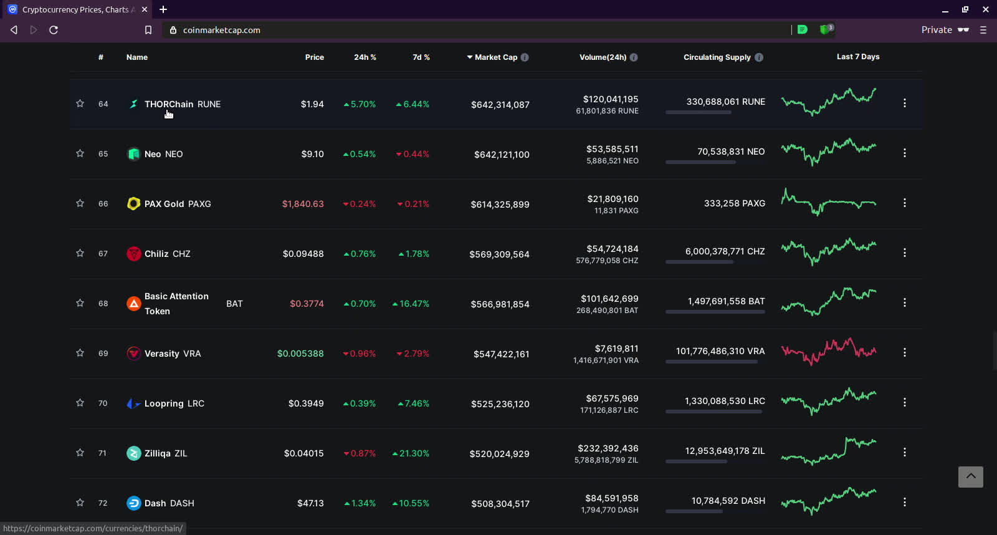Open the Chiliz CHZ coin page

point(168,254)
